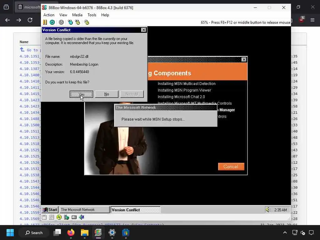Expand the system tray hidden icons chevron
Screen dimensions: 320x240
click(x=285, y=232)
